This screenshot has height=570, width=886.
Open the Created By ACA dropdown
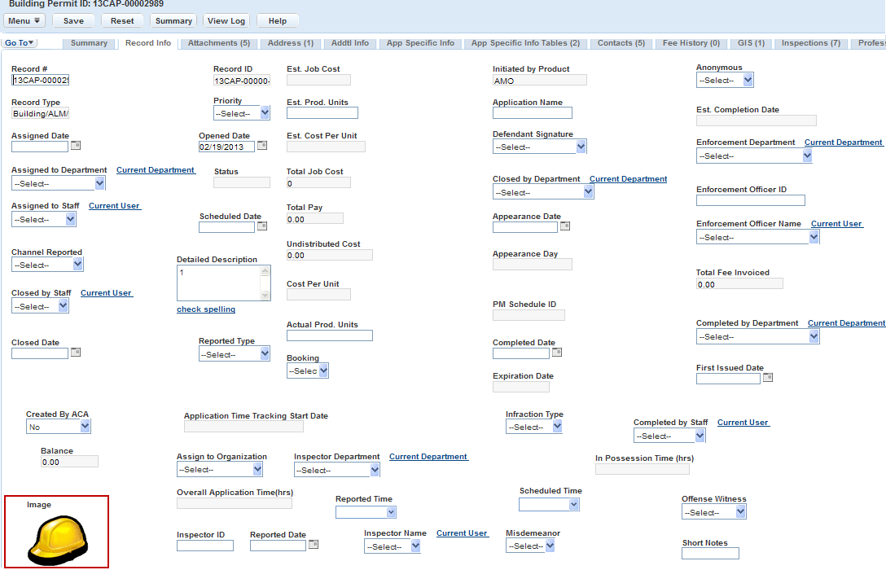(58, 427)
